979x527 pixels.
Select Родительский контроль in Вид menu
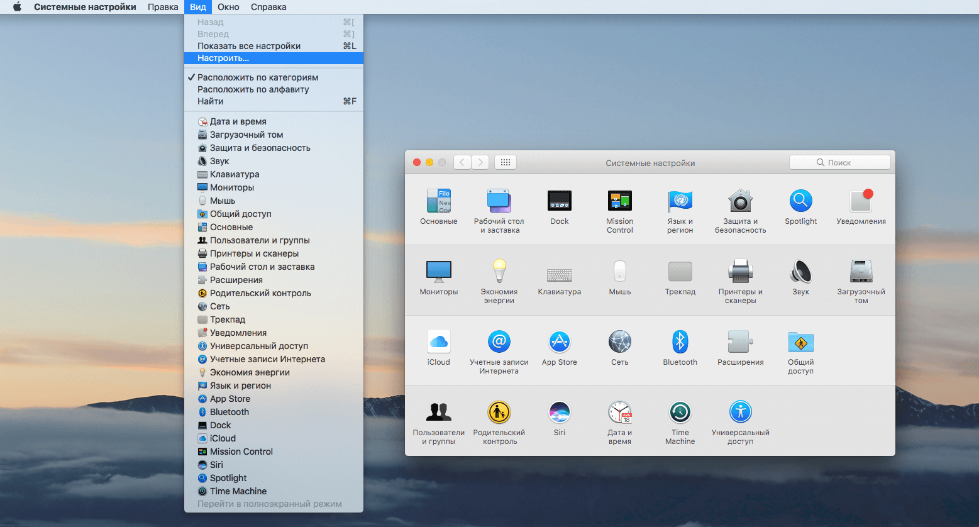(274, 293)
